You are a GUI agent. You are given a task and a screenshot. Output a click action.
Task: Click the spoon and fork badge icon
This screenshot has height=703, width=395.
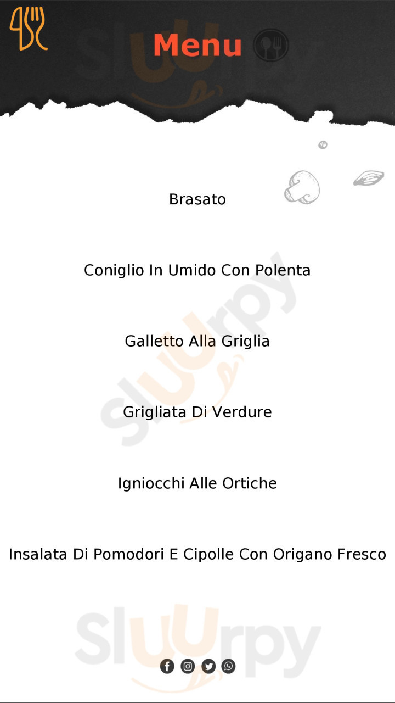point(271,45)
